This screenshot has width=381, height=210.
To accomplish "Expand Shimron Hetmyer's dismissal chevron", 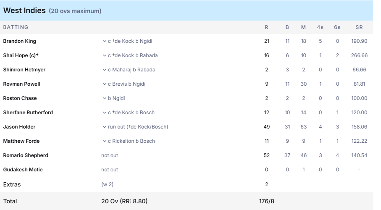I will click(104, 70).
